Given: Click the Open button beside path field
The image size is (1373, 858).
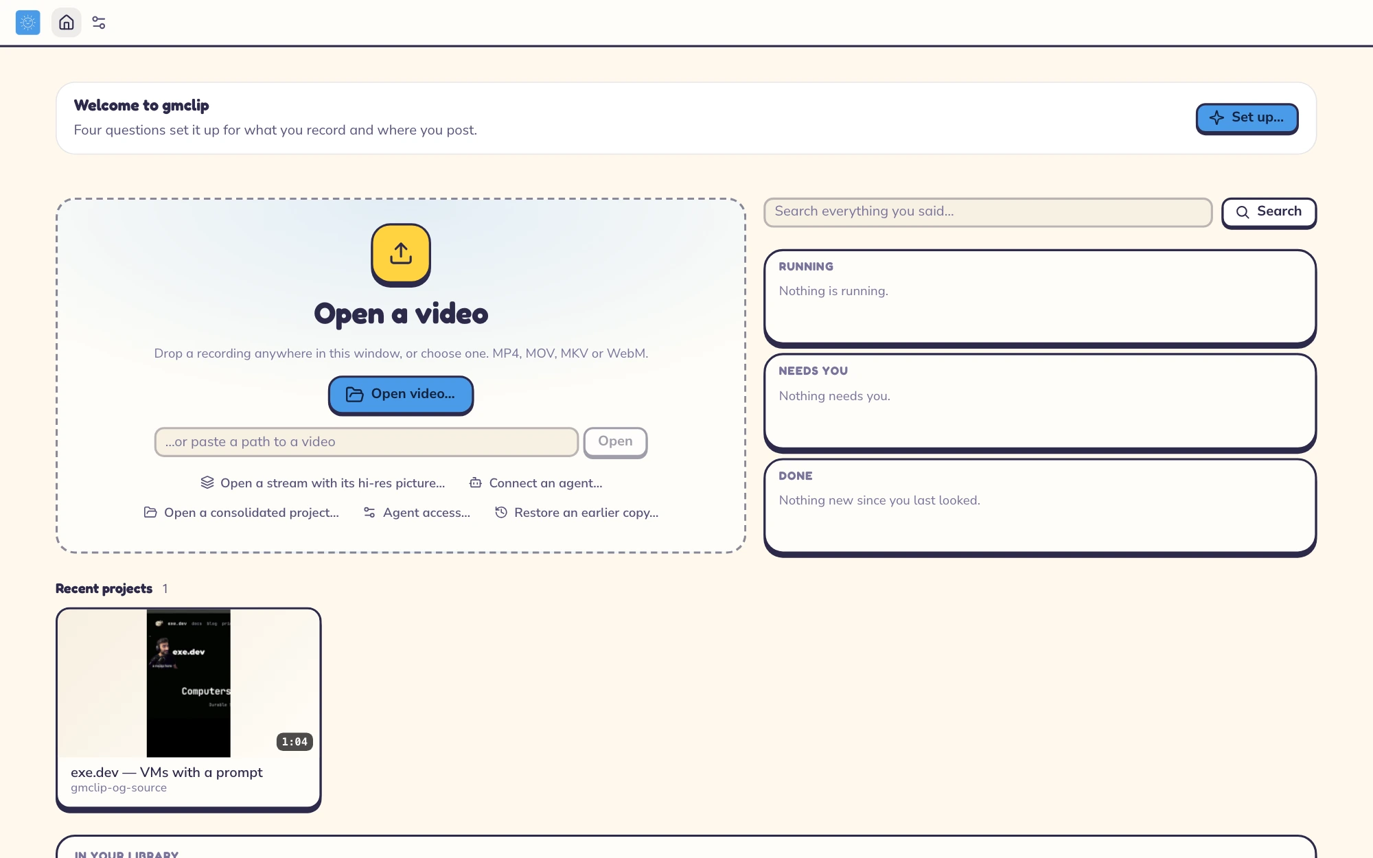Looking at the screenshot, I should pyautogui.click(x=615, y=442).
